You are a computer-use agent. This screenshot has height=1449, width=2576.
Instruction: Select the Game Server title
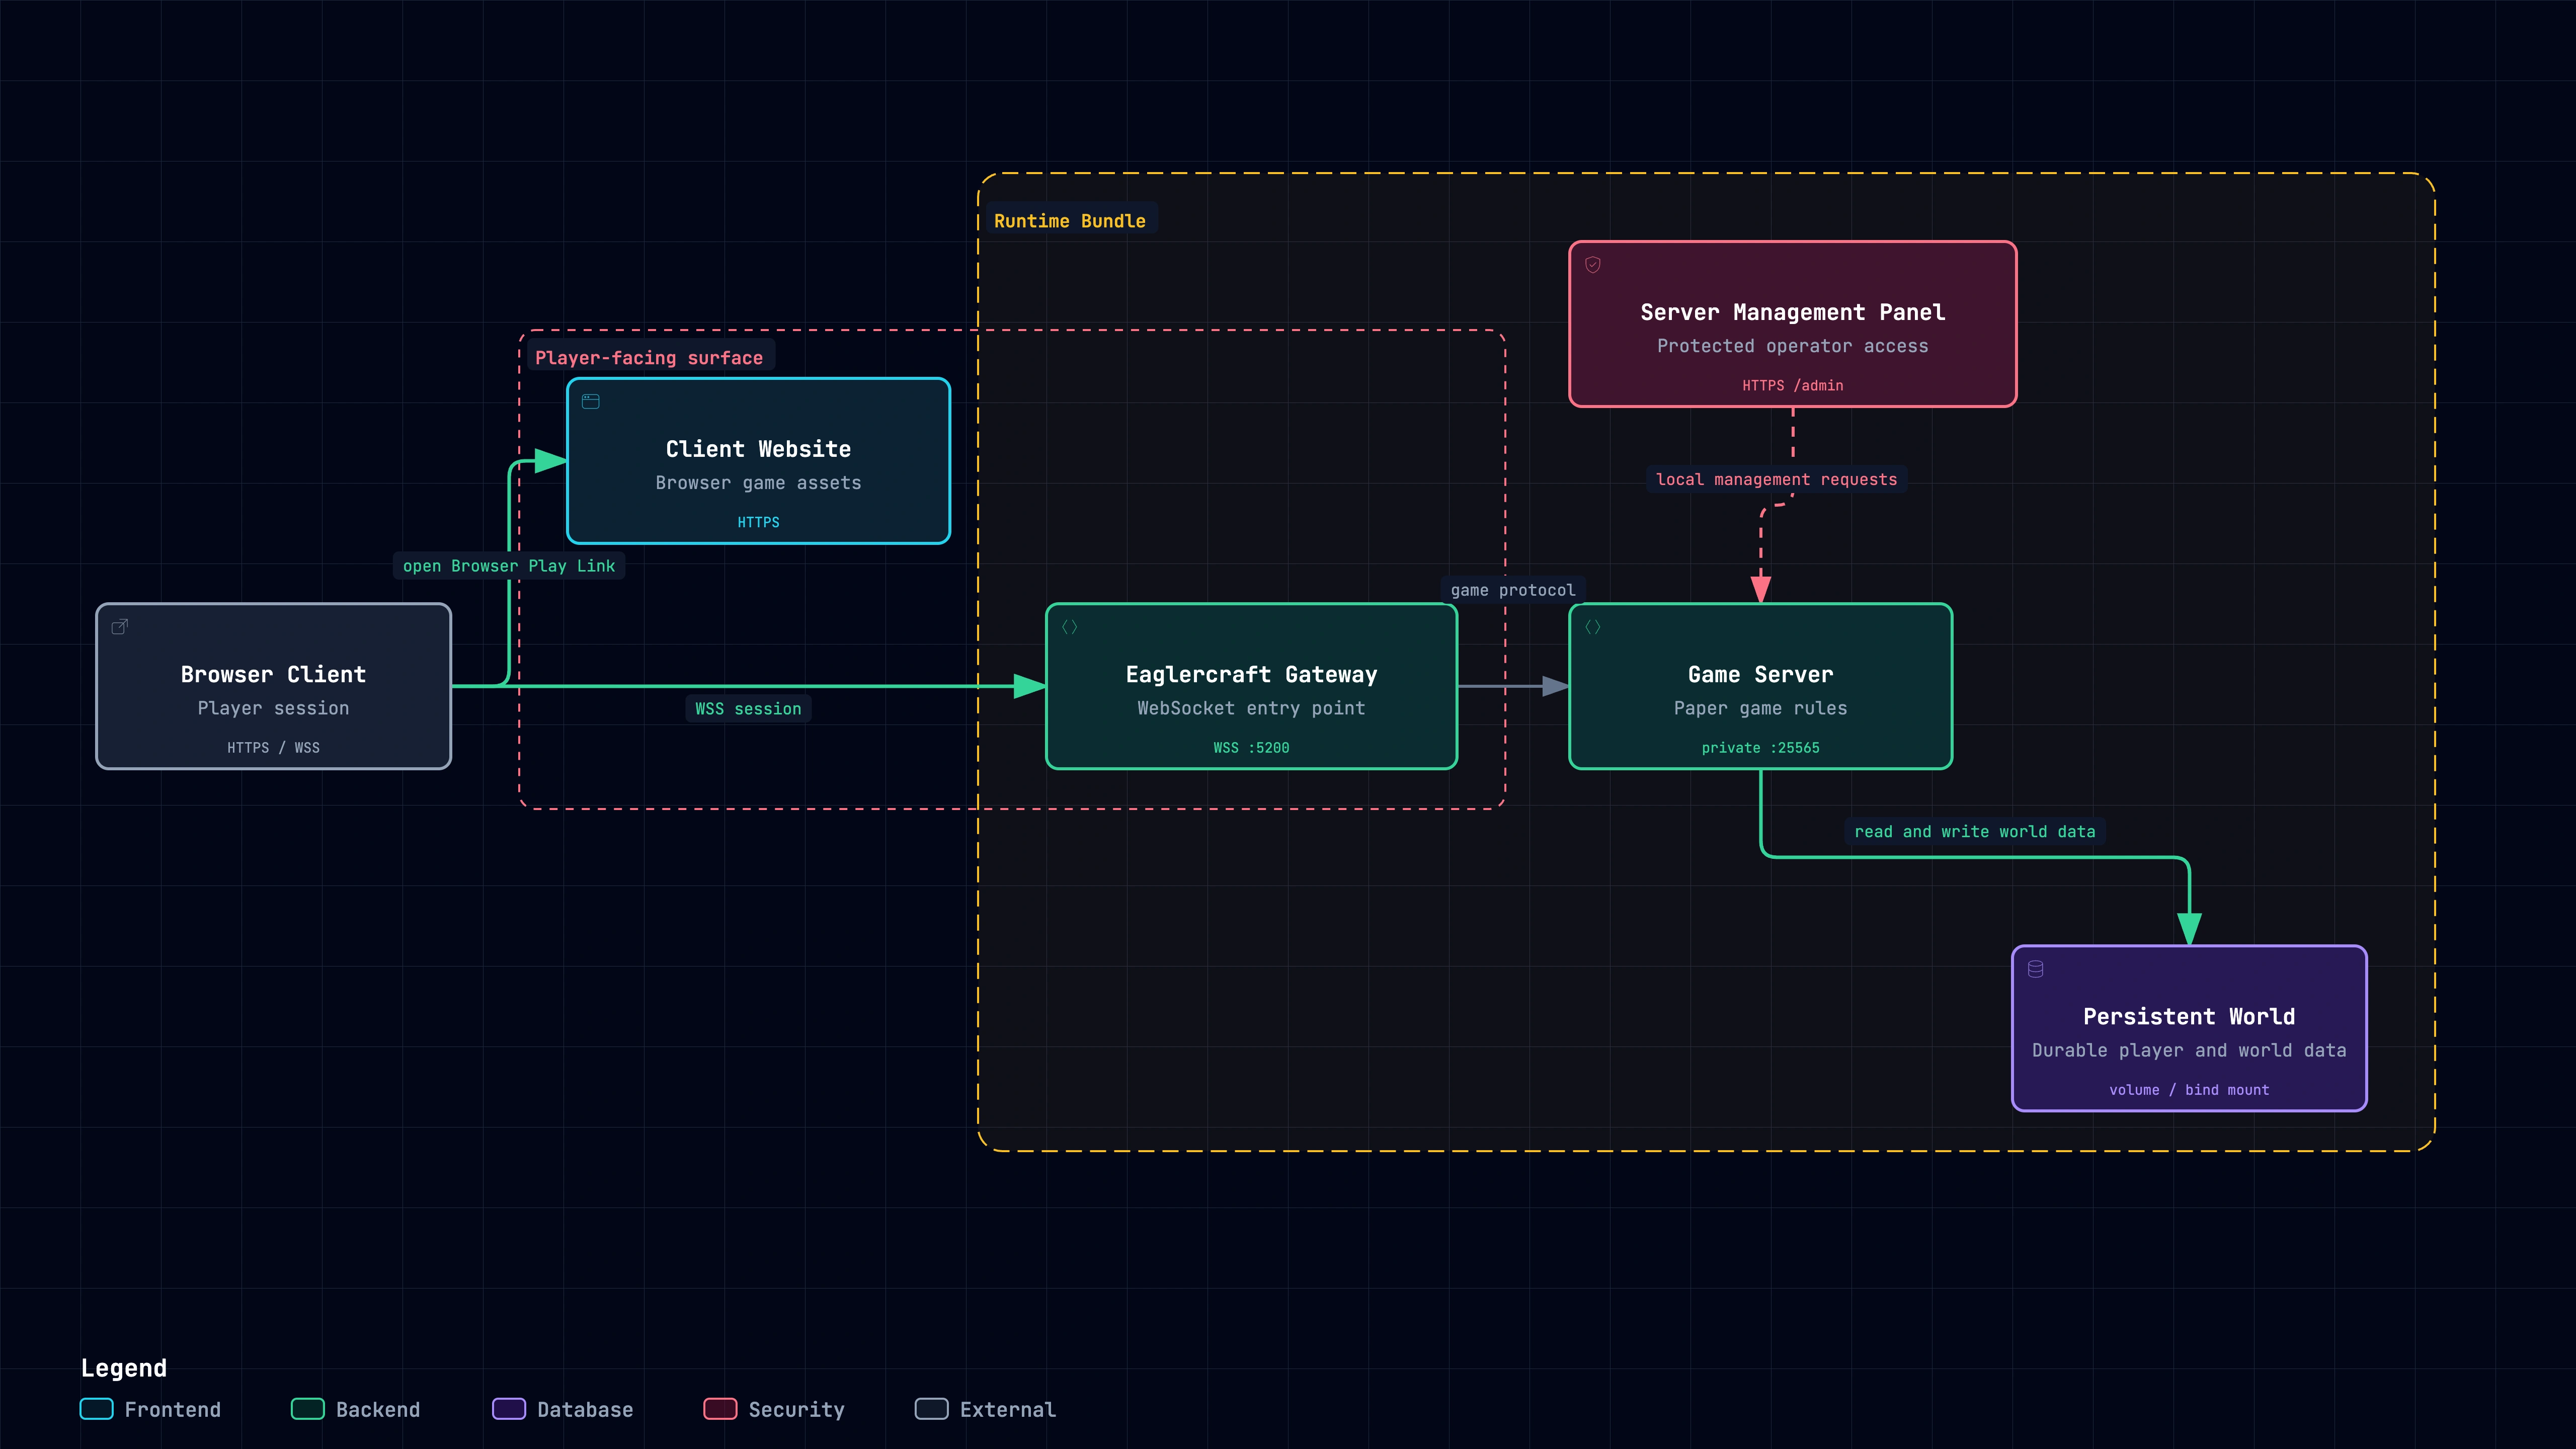[1760, 674]
